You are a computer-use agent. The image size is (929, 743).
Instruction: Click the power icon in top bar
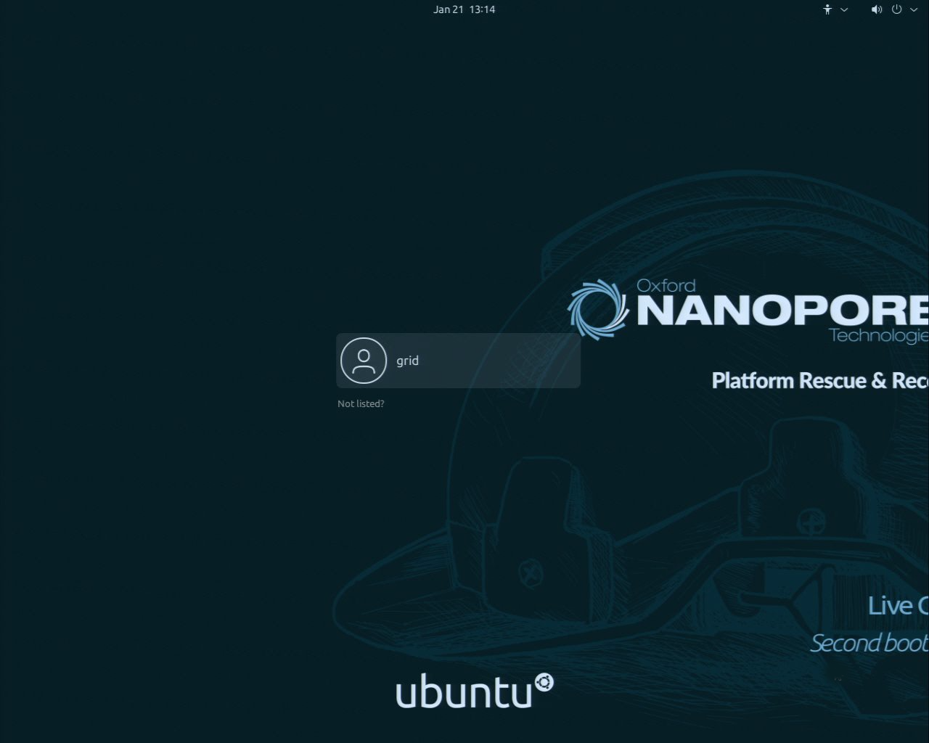click(896, 9)
